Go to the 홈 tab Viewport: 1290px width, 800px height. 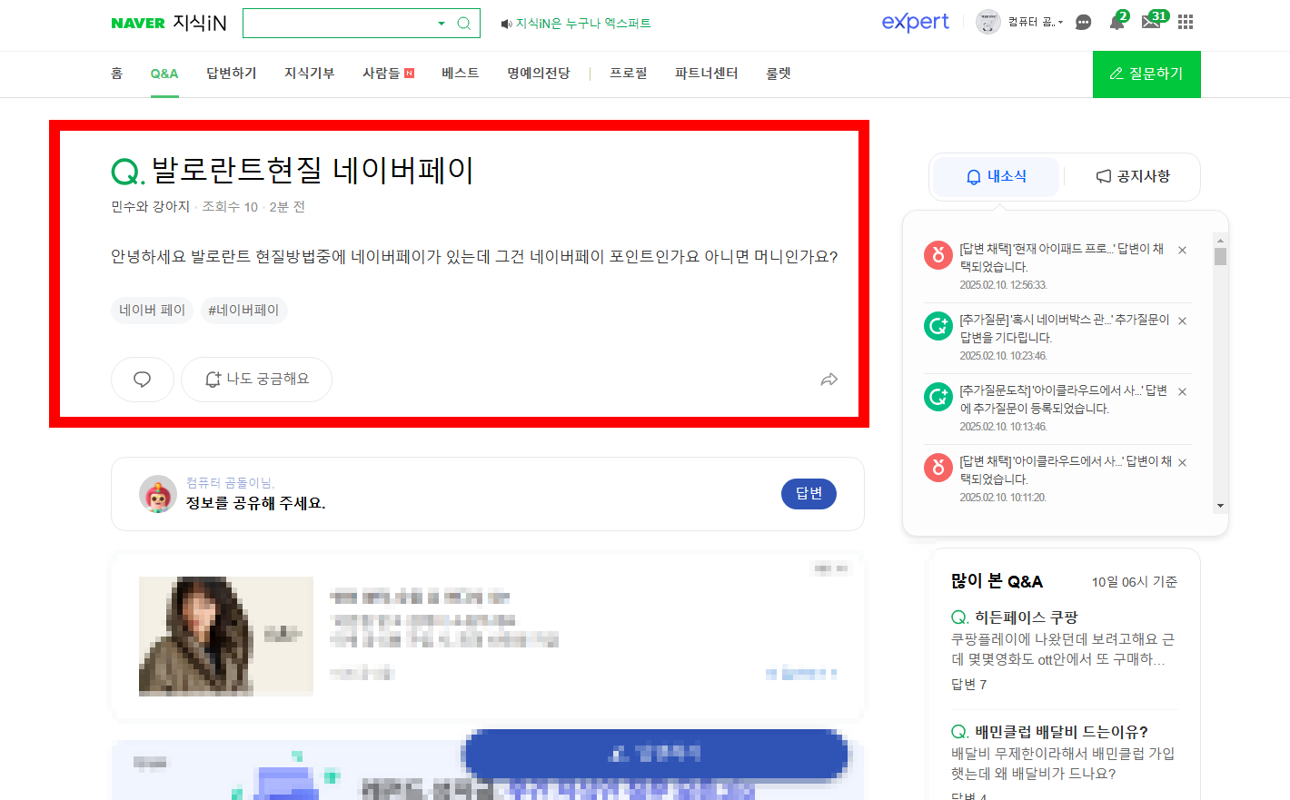[116, 74]
